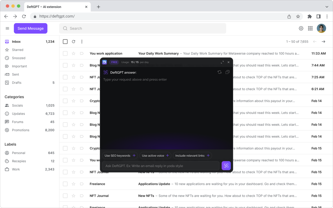The image size is (333, 208).
Task: Star the Your Daily Work Summary email
Action: (74, 53)
